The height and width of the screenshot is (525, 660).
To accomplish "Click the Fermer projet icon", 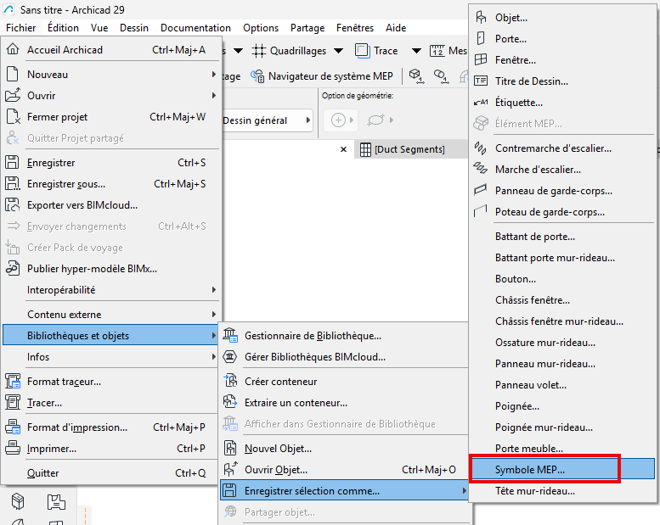I will pos(13,116).
